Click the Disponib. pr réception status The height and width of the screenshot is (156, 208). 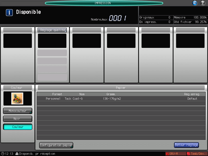(x=37, y=154)
